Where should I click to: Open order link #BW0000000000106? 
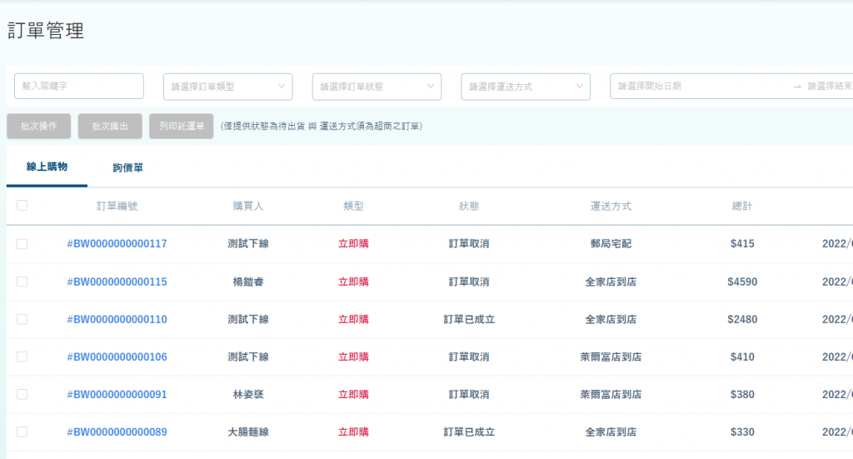pyautogui.click(x=117, y=357)
